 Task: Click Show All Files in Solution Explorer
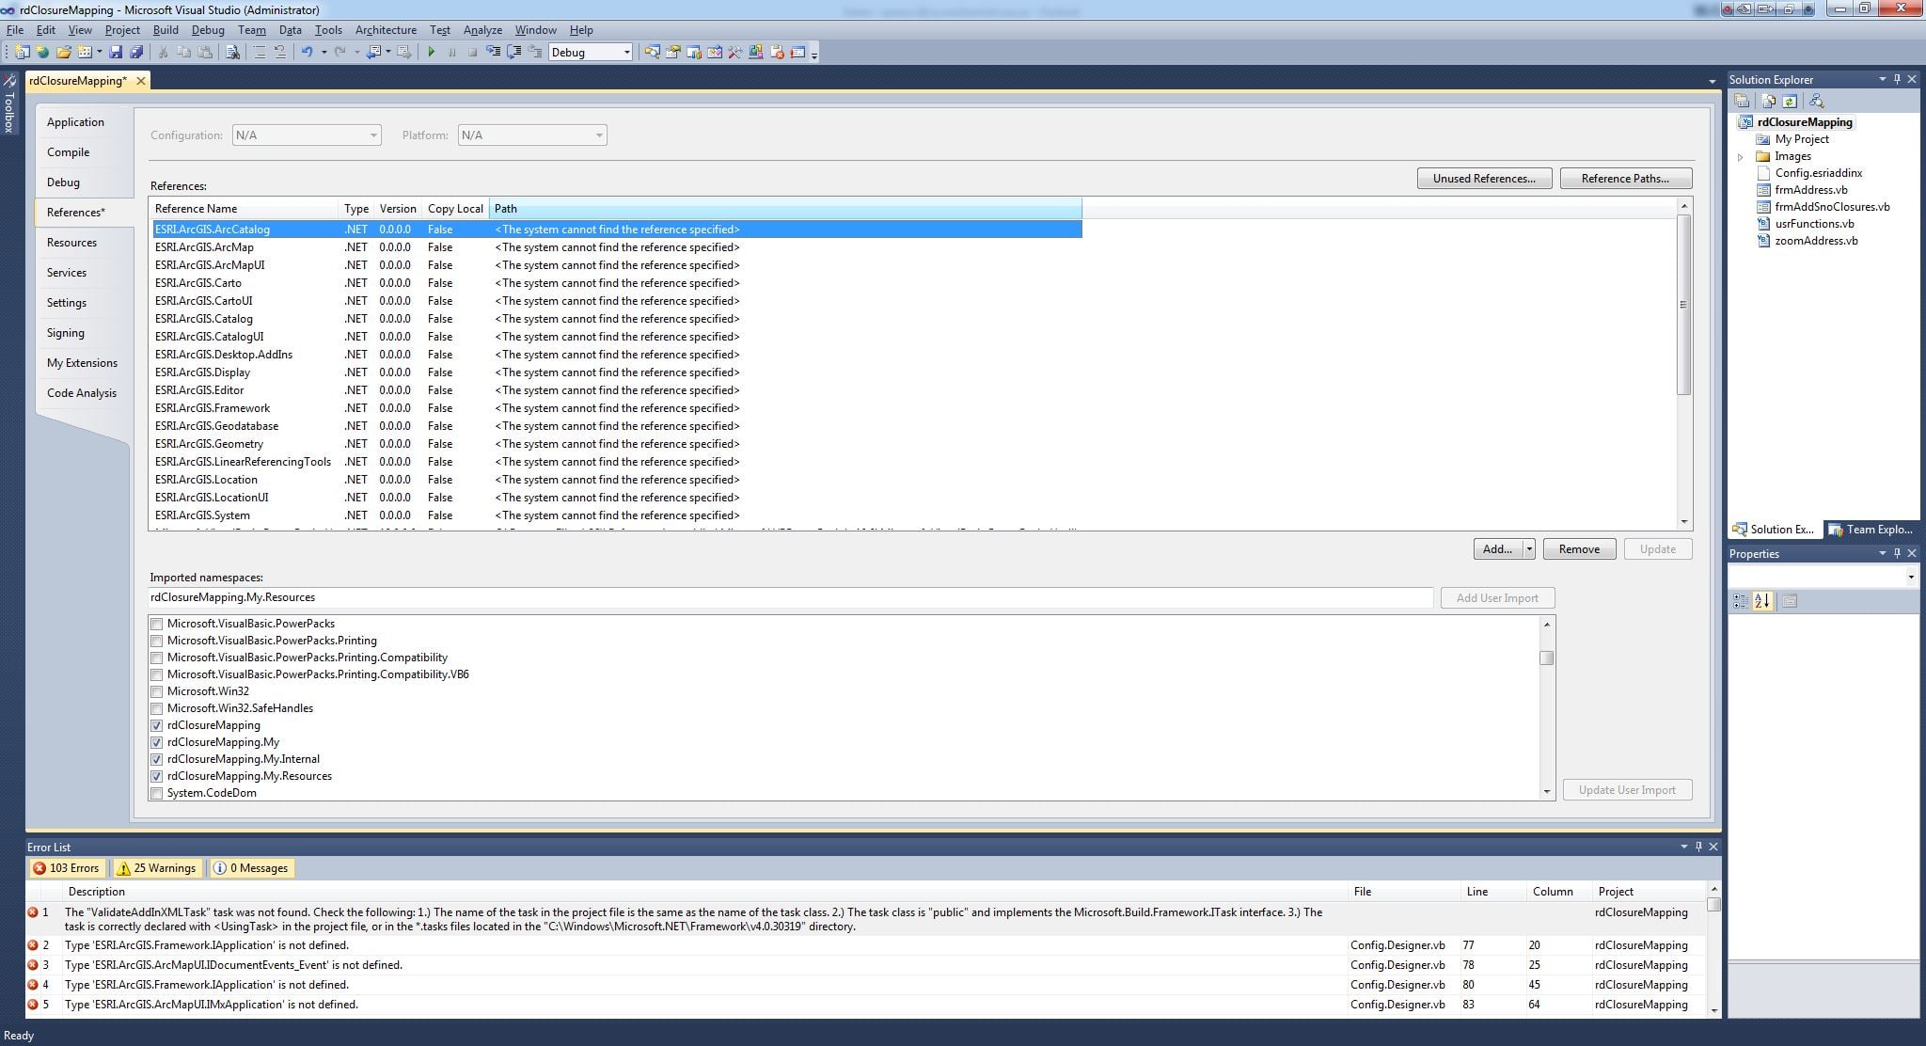click(x=1769, y=101)
